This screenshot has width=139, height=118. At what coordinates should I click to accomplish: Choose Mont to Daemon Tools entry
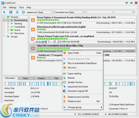(83, 59)
